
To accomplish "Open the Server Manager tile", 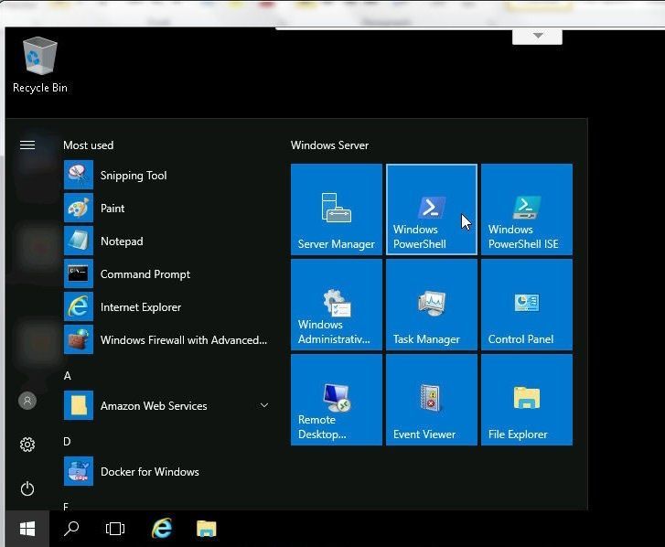I will [337, 209].
